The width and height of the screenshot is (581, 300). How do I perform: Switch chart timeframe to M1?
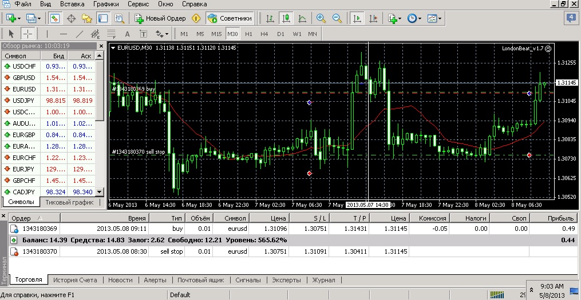point(184,34)
